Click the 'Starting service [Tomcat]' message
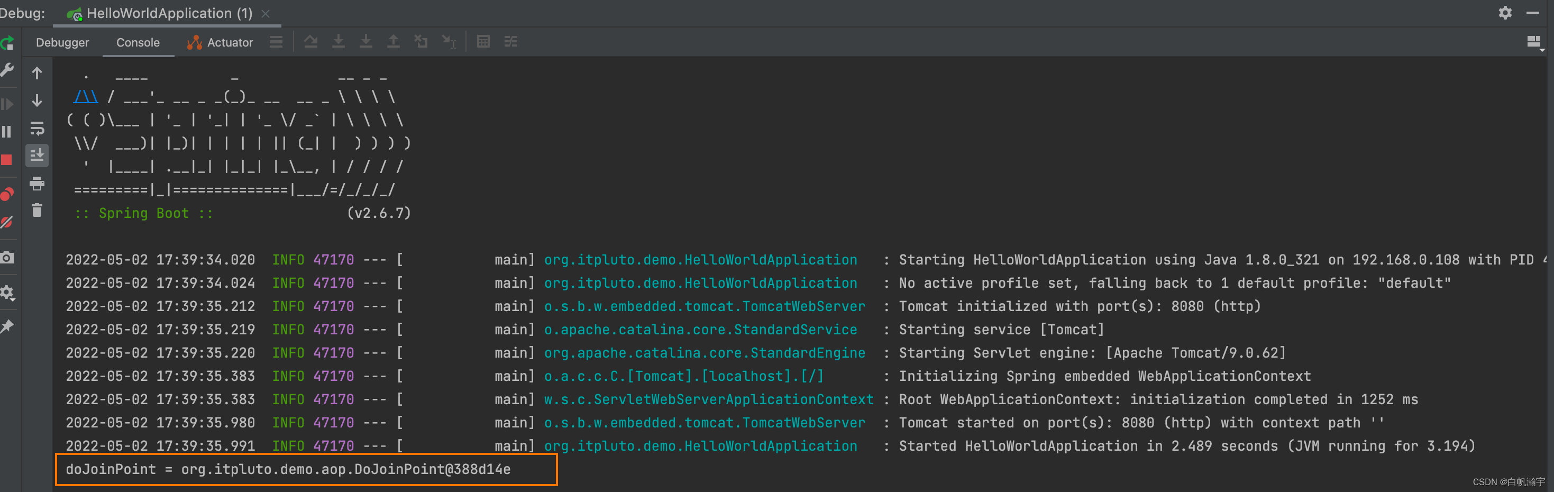Viewport: 1554px width, 492px height. [1001, 330]
